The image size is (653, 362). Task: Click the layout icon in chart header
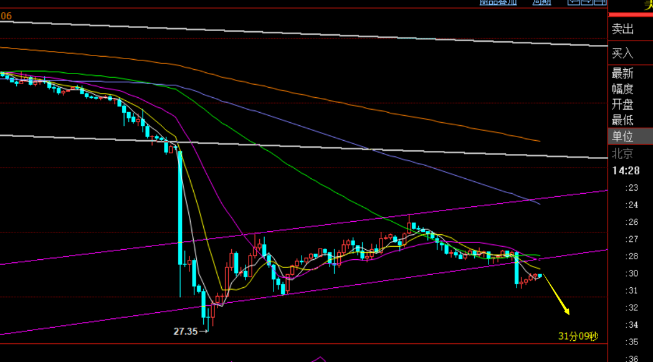[601, 2]
